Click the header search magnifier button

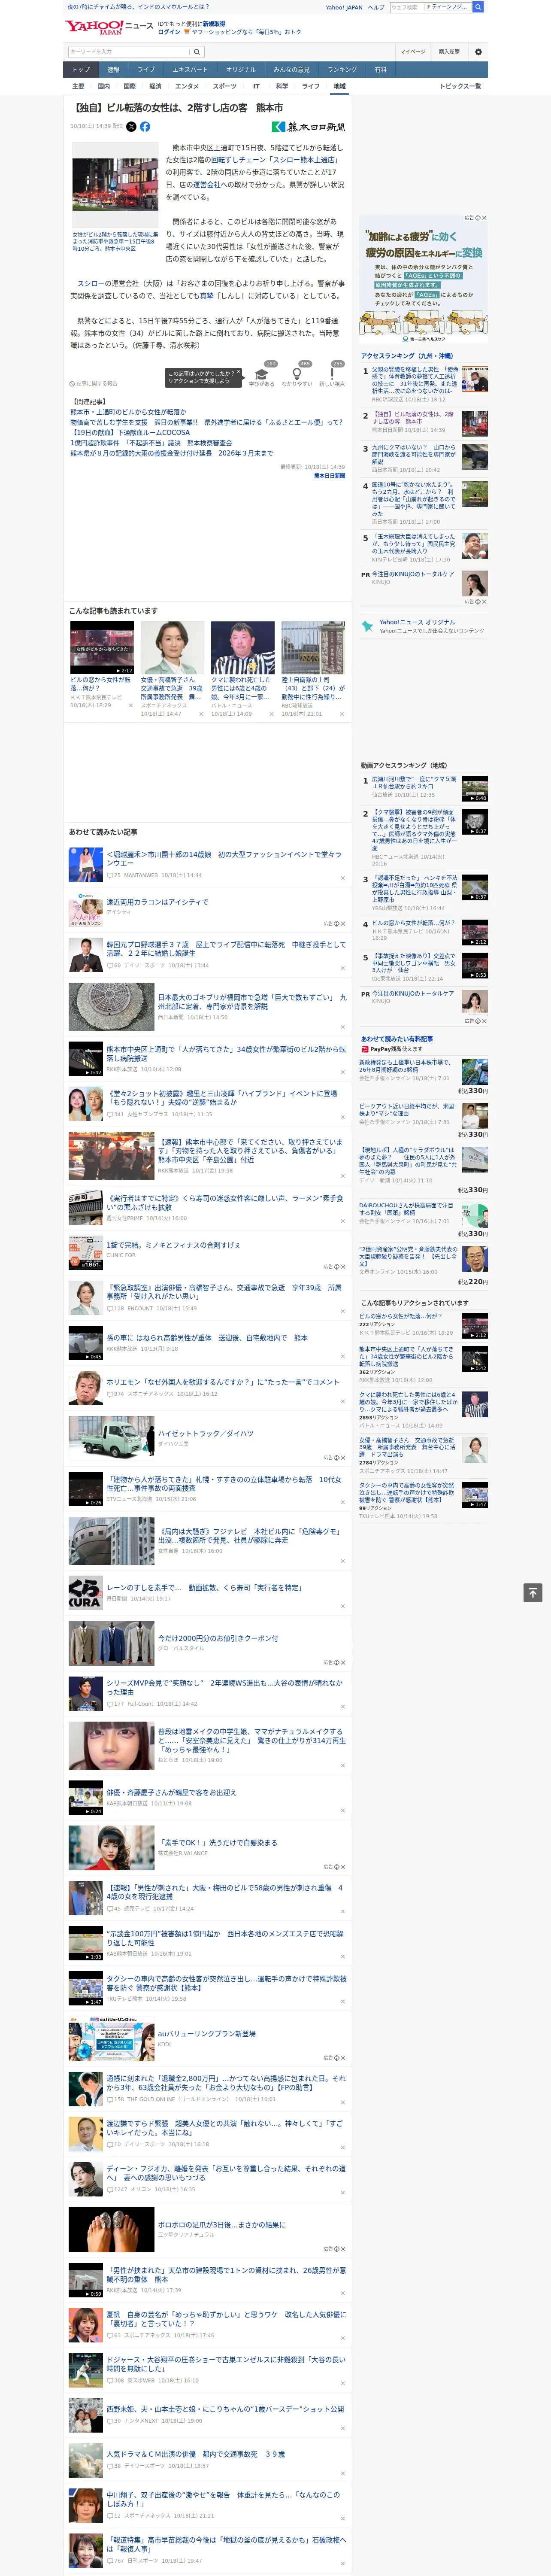point(478,7)
